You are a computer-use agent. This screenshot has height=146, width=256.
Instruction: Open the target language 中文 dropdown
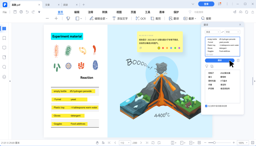click(x=232, y=32)
